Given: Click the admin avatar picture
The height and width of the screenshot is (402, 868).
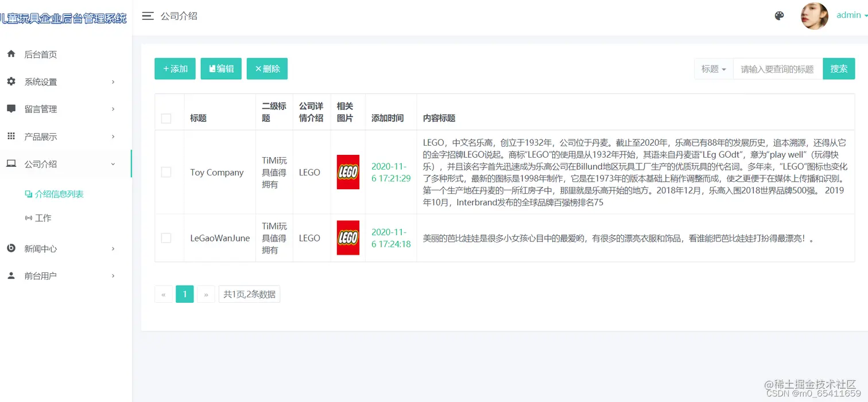Looking at the screenshot, I should [815, 16].
